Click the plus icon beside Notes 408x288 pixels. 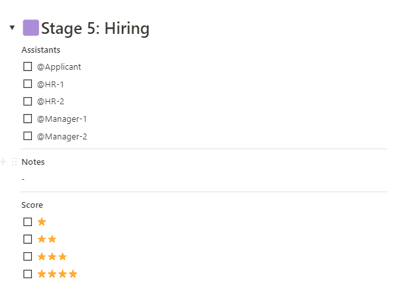click(x=4, y=162)
